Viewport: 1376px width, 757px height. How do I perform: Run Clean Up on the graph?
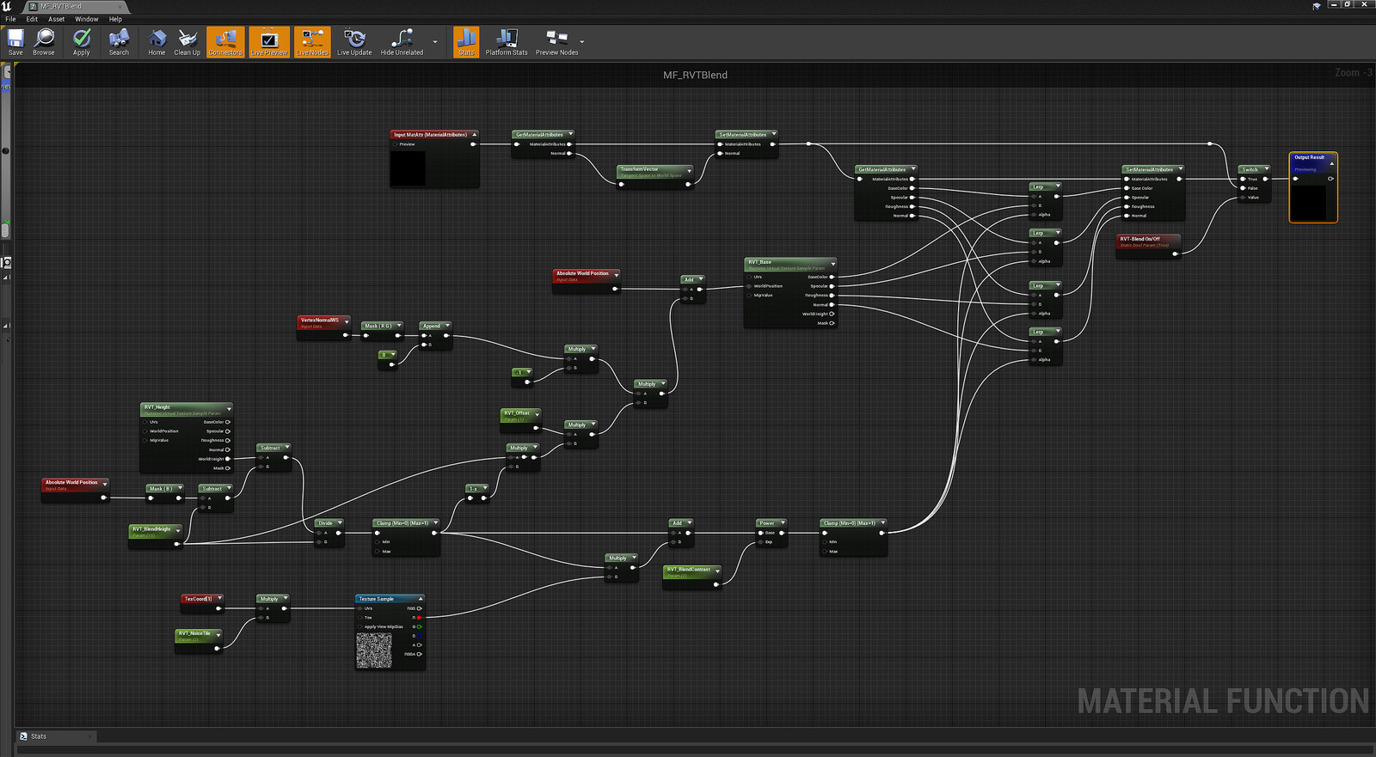187,41
